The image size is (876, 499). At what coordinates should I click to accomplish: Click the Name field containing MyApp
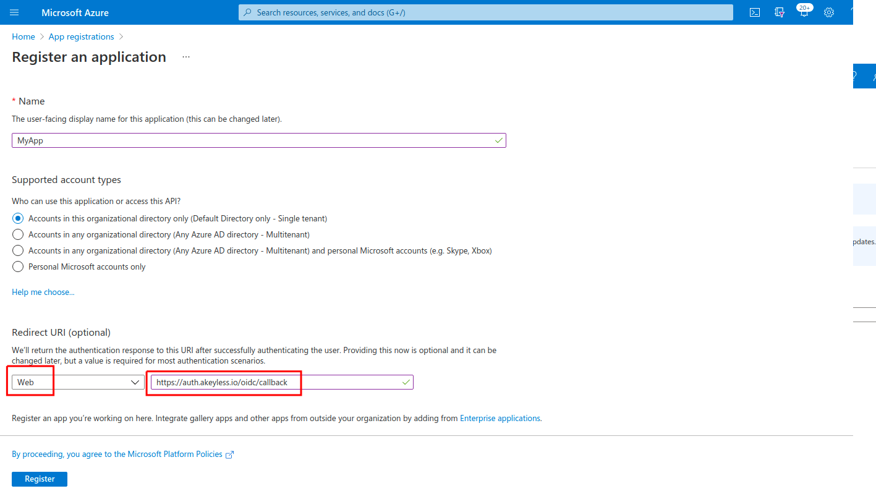259,140
